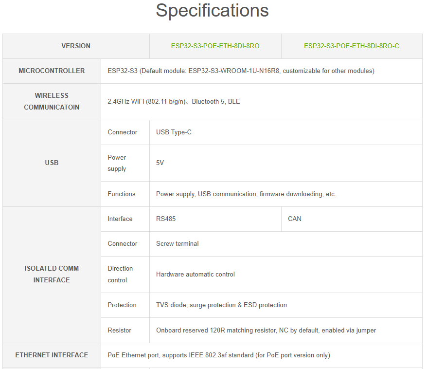
Task: Select the Screw terminal connector value
Action: (x=177, y=244)
